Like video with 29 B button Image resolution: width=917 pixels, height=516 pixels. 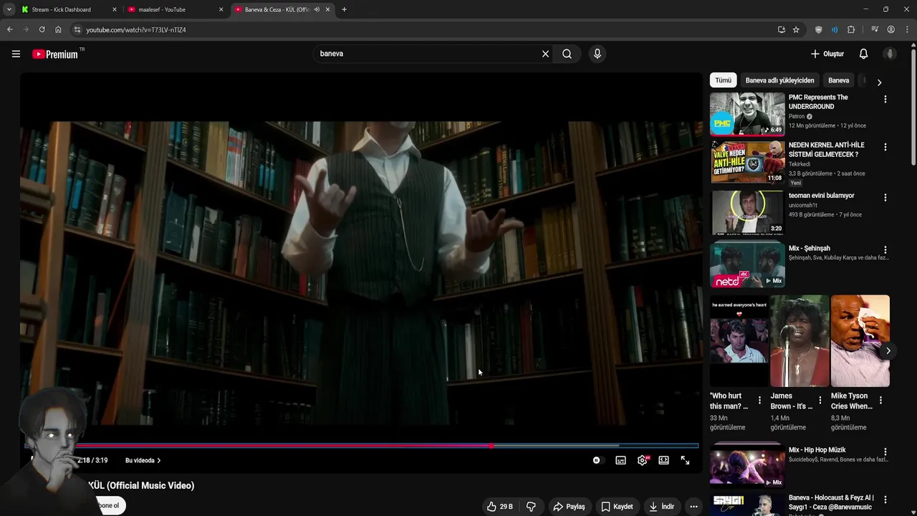(x=500, y=507)
